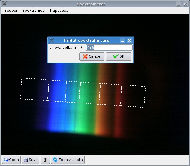The image size is (190, 166).
Task: Click the rightmost dashed selection box
Action: pos(133,96)
